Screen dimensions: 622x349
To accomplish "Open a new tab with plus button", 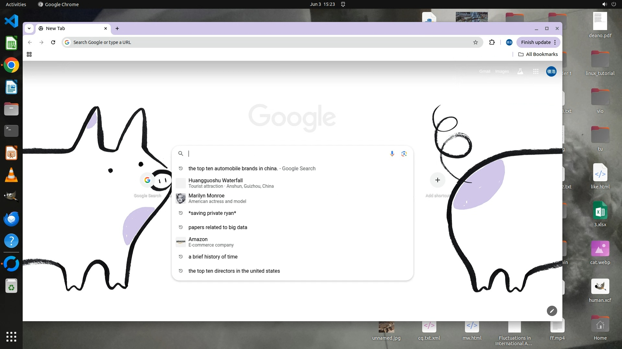I will [x=117, y=28].
